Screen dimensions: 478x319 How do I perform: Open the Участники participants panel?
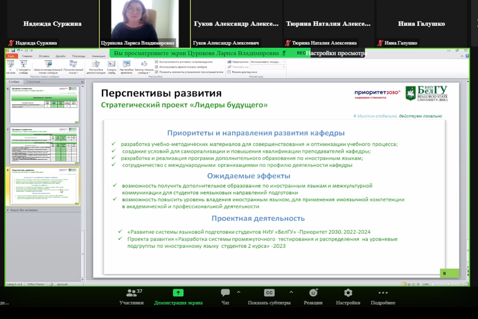[131, 293]
